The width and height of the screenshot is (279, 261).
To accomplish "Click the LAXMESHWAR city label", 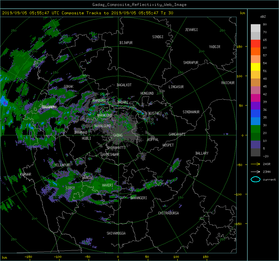I will [x=110, y=155].
